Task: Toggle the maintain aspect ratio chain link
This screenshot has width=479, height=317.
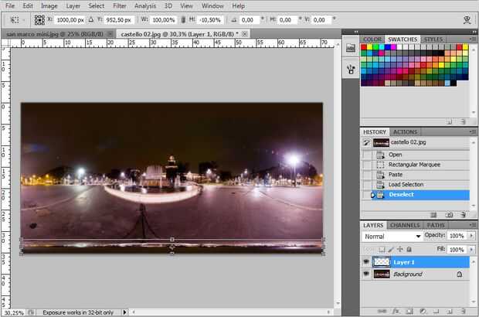Action: tap(183, 20)
